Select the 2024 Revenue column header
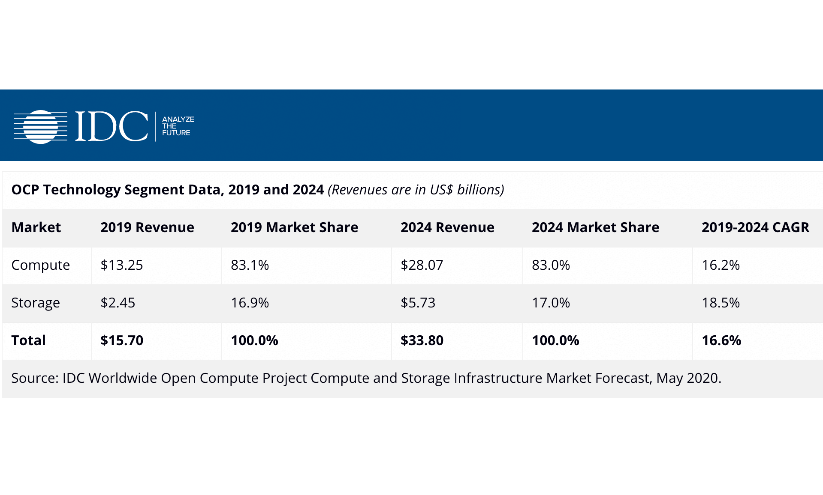The height and width of the screenshot is (495, 823). click(x=447, y=227)
